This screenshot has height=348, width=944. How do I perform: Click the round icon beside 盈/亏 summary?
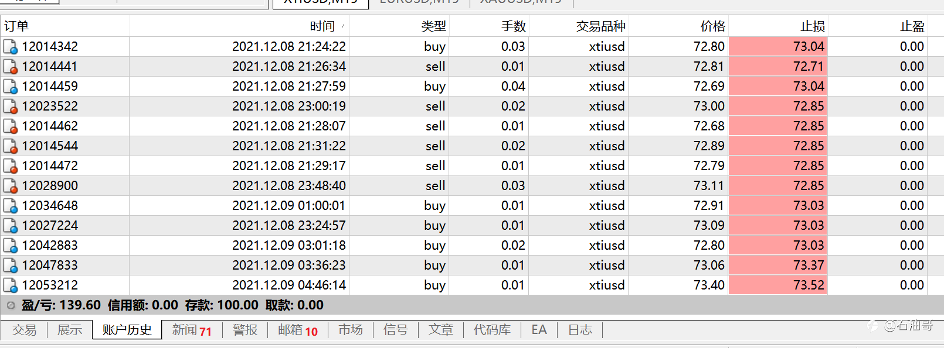(x=11, y=305)
